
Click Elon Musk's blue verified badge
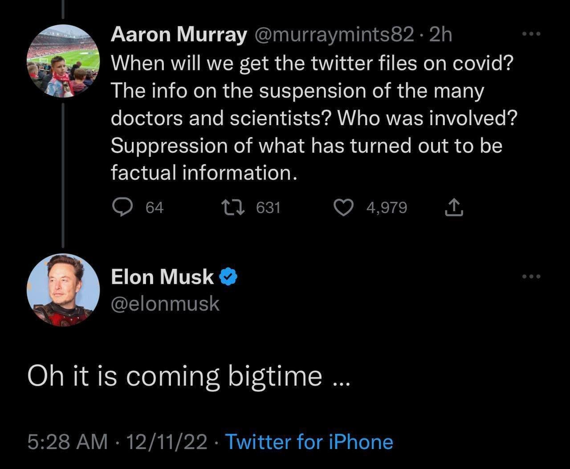click(228, 277)
